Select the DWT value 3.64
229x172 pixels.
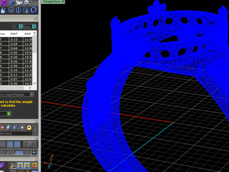[14, 48]
